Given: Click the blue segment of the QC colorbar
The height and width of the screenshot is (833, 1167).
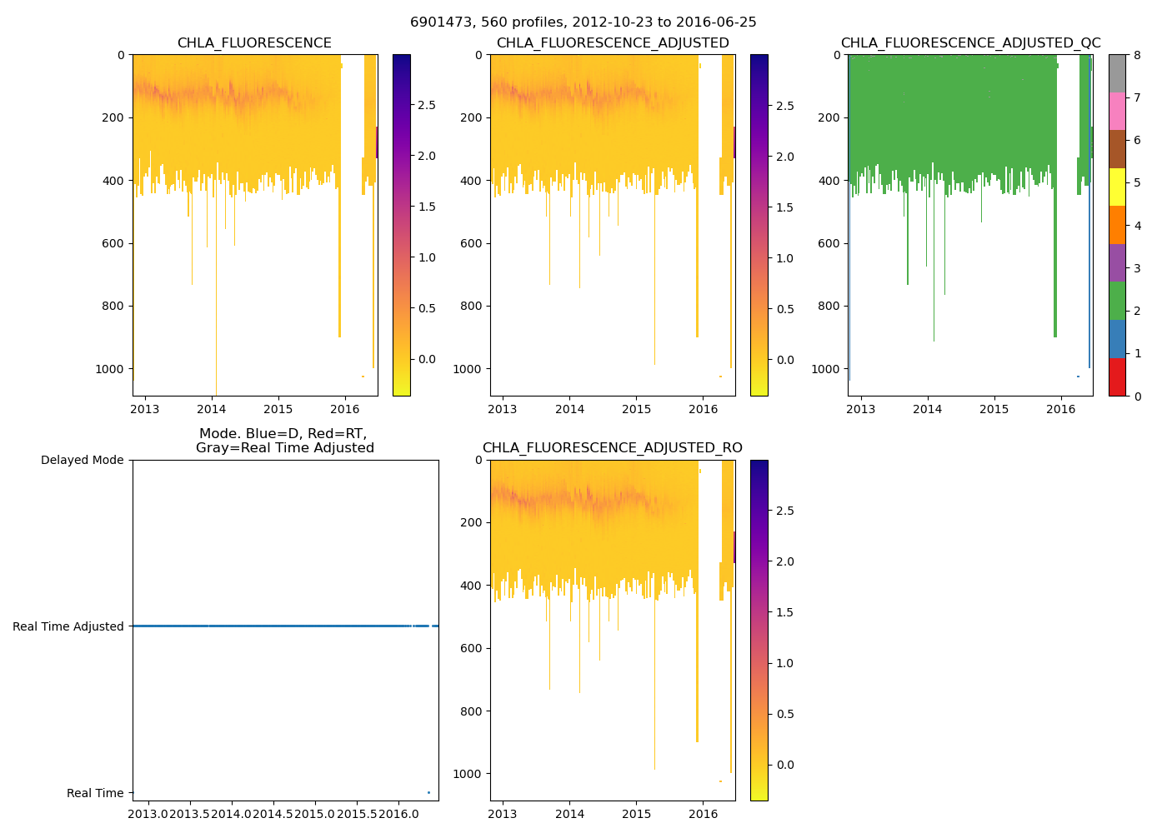Looking at the screenshot, I should point(1117,339).
